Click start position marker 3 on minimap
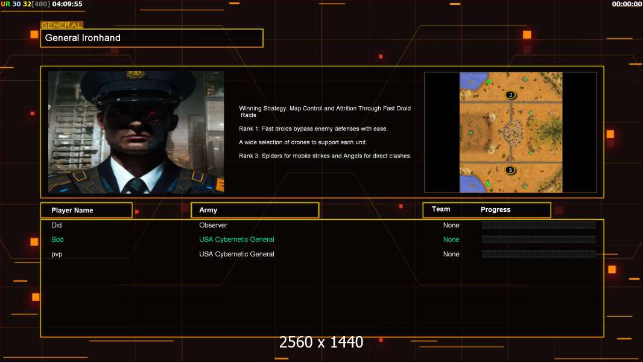The height and width of the screenshot is (362, 643). 510,170
